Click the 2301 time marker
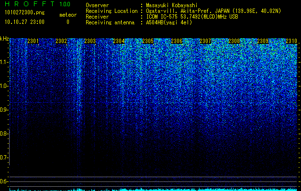This screenshot has width=301, height=191. pos(33,41)
